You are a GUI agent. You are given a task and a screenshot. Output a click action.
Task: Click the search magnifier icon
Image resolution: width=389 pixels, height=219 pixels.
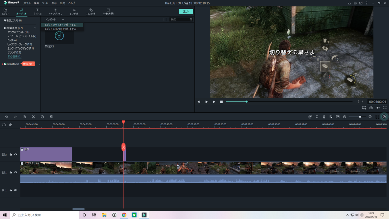tap(191, 19)
